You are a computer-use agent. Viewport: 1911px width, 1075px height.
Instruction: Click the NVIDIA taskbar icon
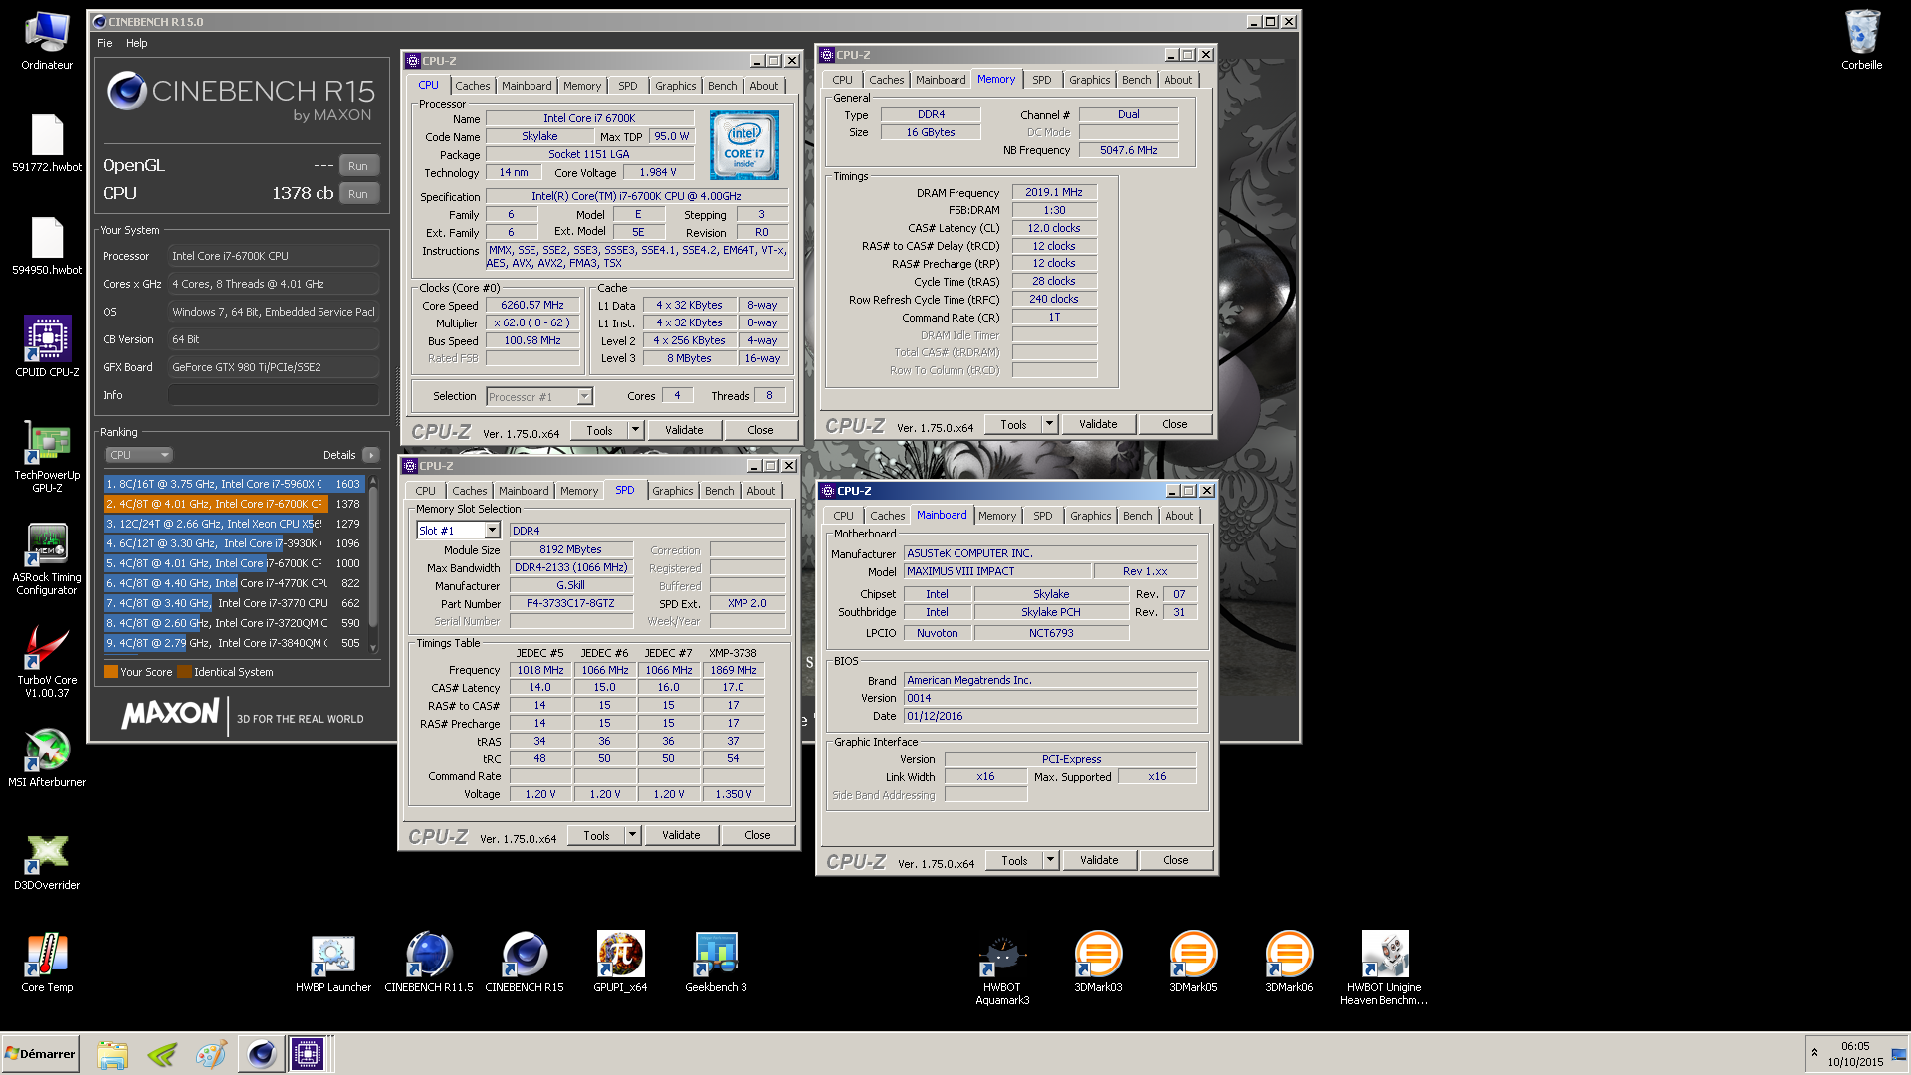point(162,1054)
